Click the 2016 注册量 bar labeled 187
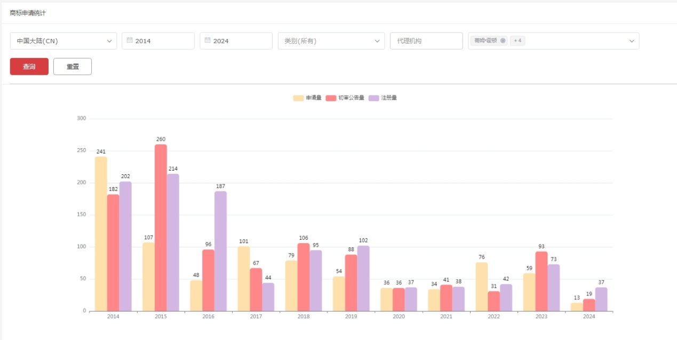The height and width of the screenshot is (340, 677). click(x=220, y=251)
